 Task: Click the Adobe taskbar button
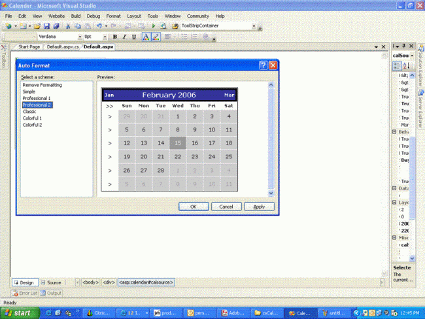233,313
